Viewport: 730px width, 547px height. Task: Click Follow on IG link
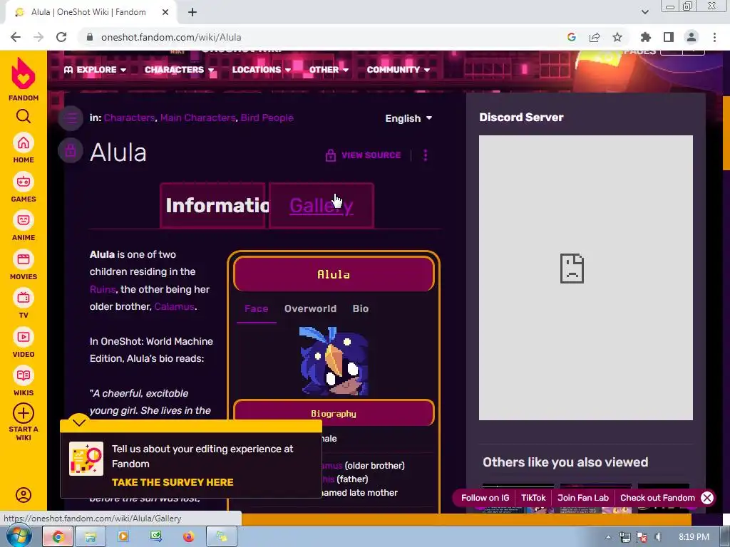pyautogui.click(x=485, y=498)
